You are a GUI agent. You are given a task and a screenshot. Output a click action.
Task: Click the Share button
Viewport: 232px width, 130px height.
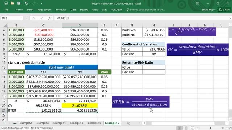click(224, 10)
